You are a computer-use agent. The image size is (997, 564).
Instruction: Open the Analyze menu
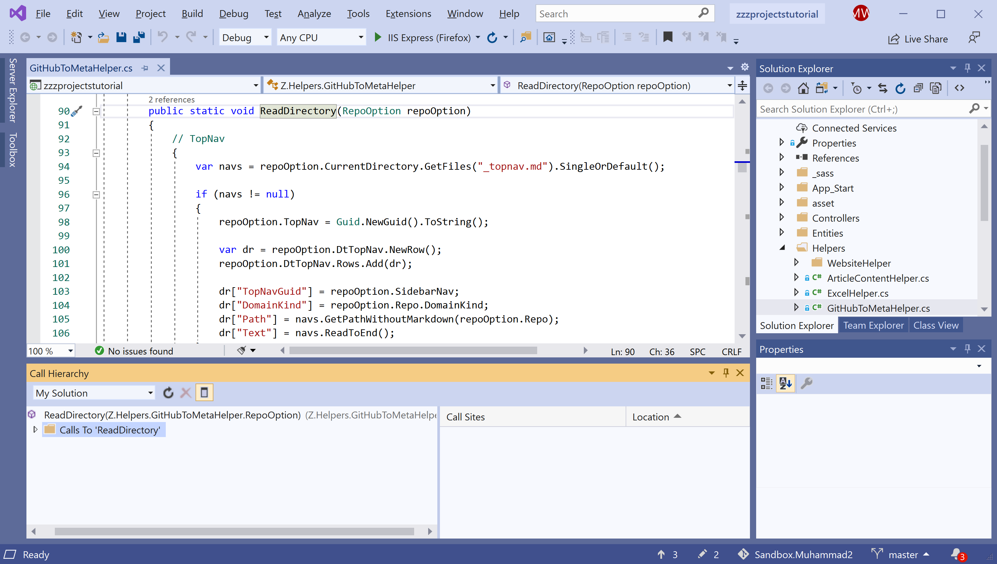point(314,14)
